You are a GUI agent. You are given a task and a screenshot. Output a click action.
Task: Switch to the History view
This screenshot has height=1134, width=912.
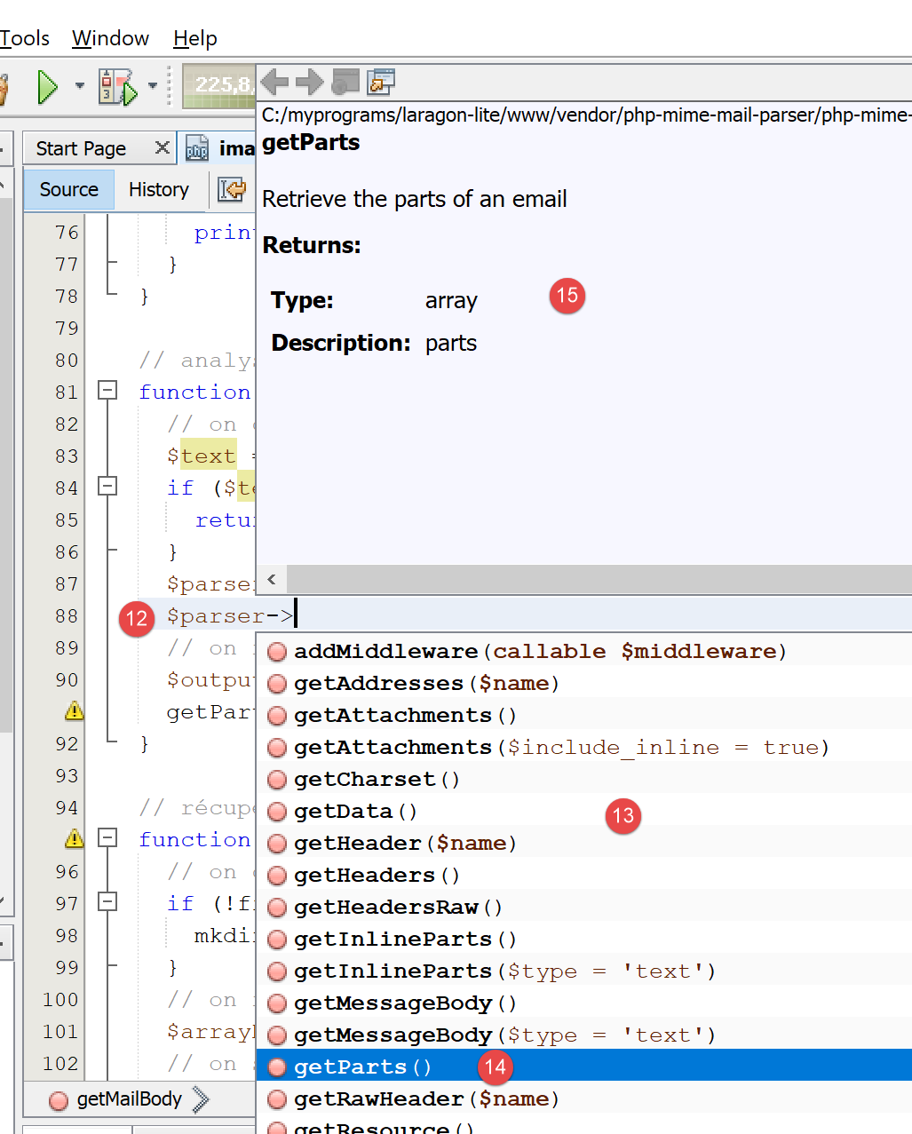[x=158, y=189]
